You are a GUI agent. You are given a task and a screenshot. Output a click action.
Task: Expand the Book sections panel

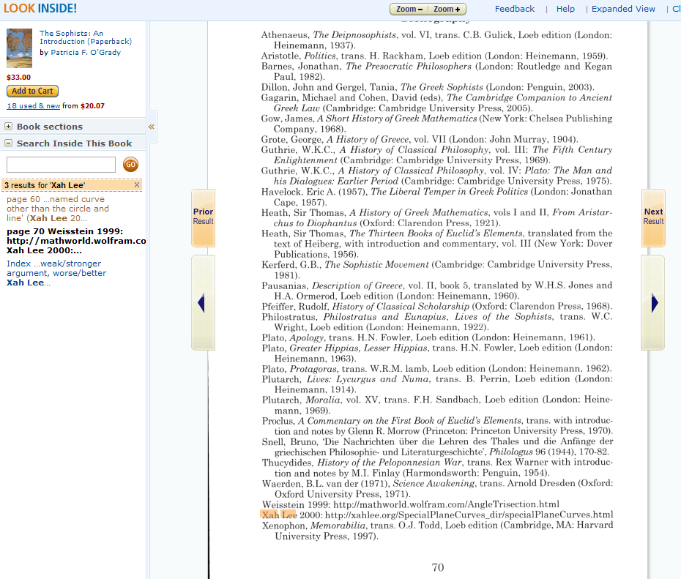click(x=9, y=127)
